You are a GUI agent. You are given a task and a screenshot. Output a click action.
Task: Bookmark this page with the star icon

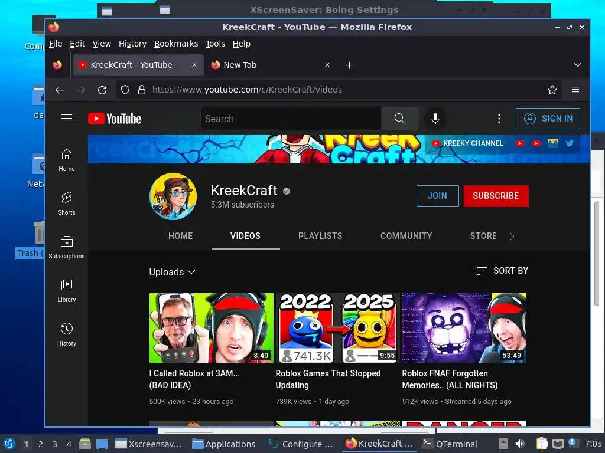[552, 90]
